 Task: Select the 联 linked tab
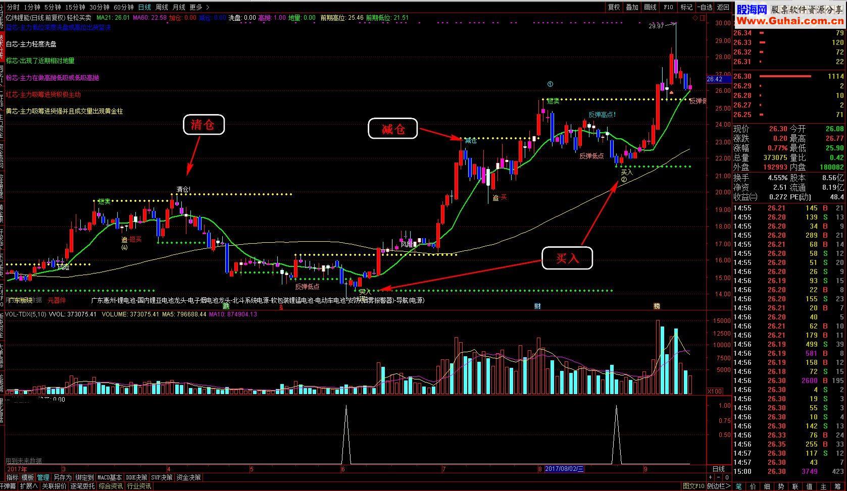(x=795, y=486)
